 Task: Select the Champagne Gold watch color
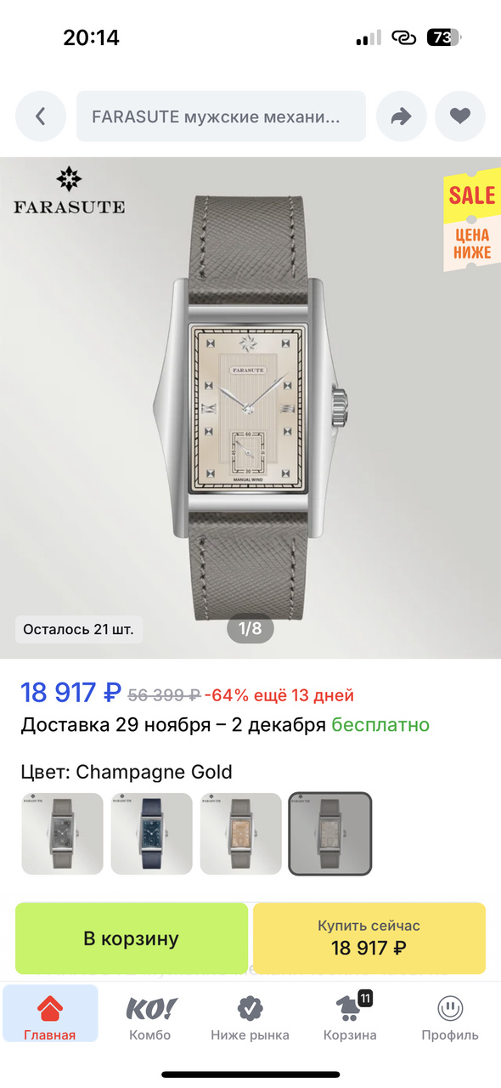click(330, 834)
